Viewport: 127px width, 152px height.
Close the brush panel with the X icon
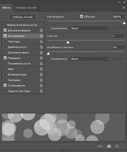coord(125,2)
